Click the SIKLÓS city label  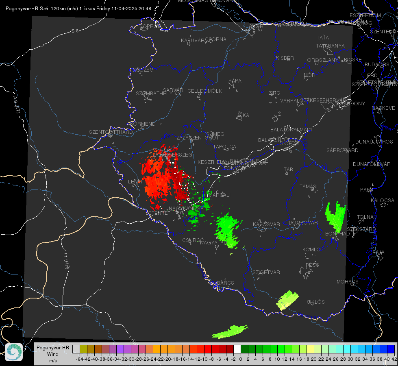[316, 302]
